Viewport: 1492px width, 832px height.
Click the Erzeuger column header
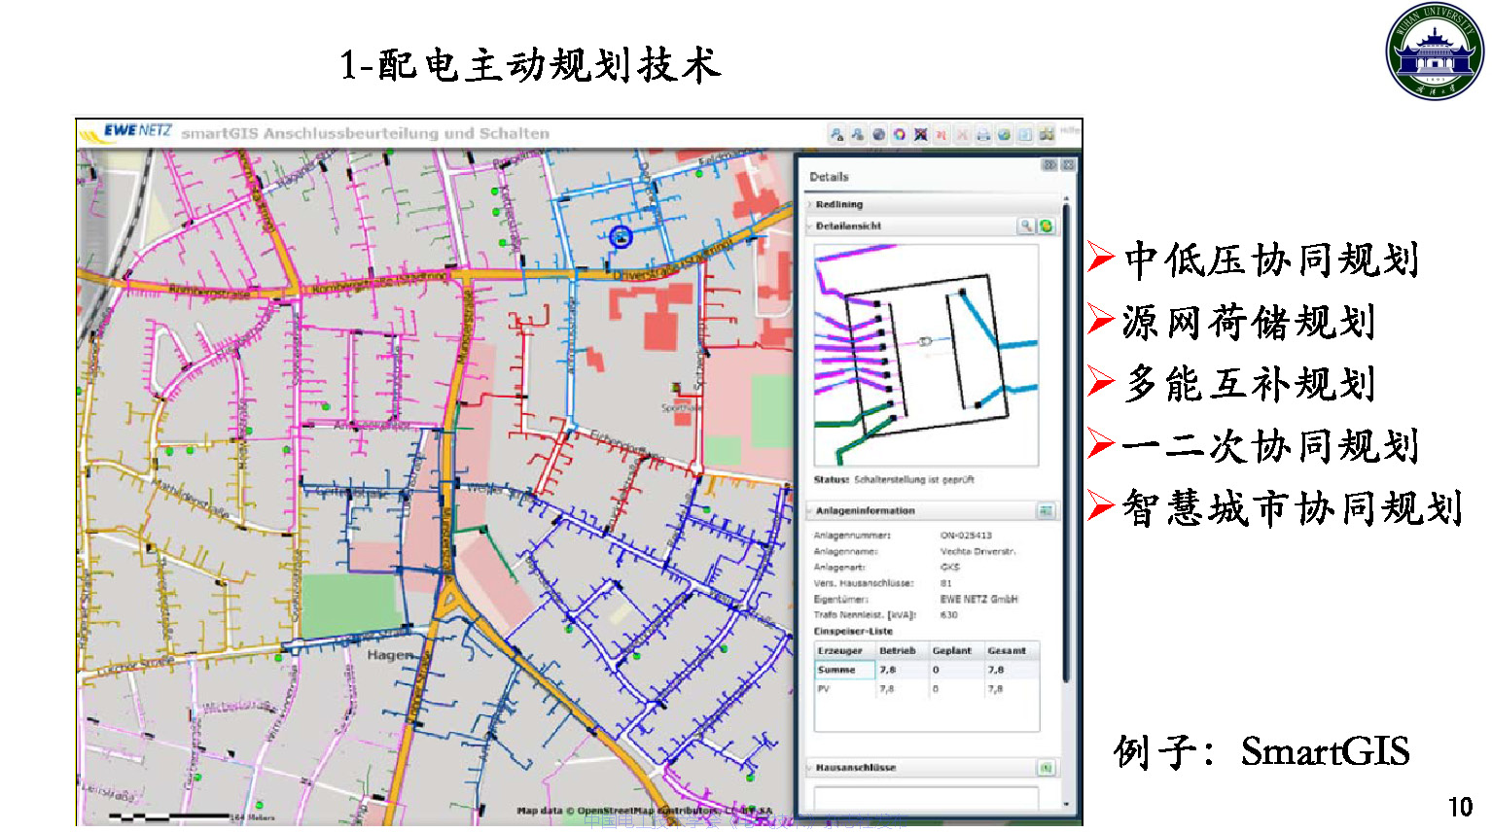pos(844,650)
